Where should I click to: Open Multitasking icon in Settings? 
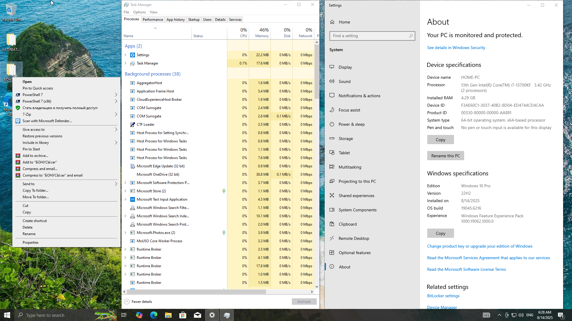point(332,167)
